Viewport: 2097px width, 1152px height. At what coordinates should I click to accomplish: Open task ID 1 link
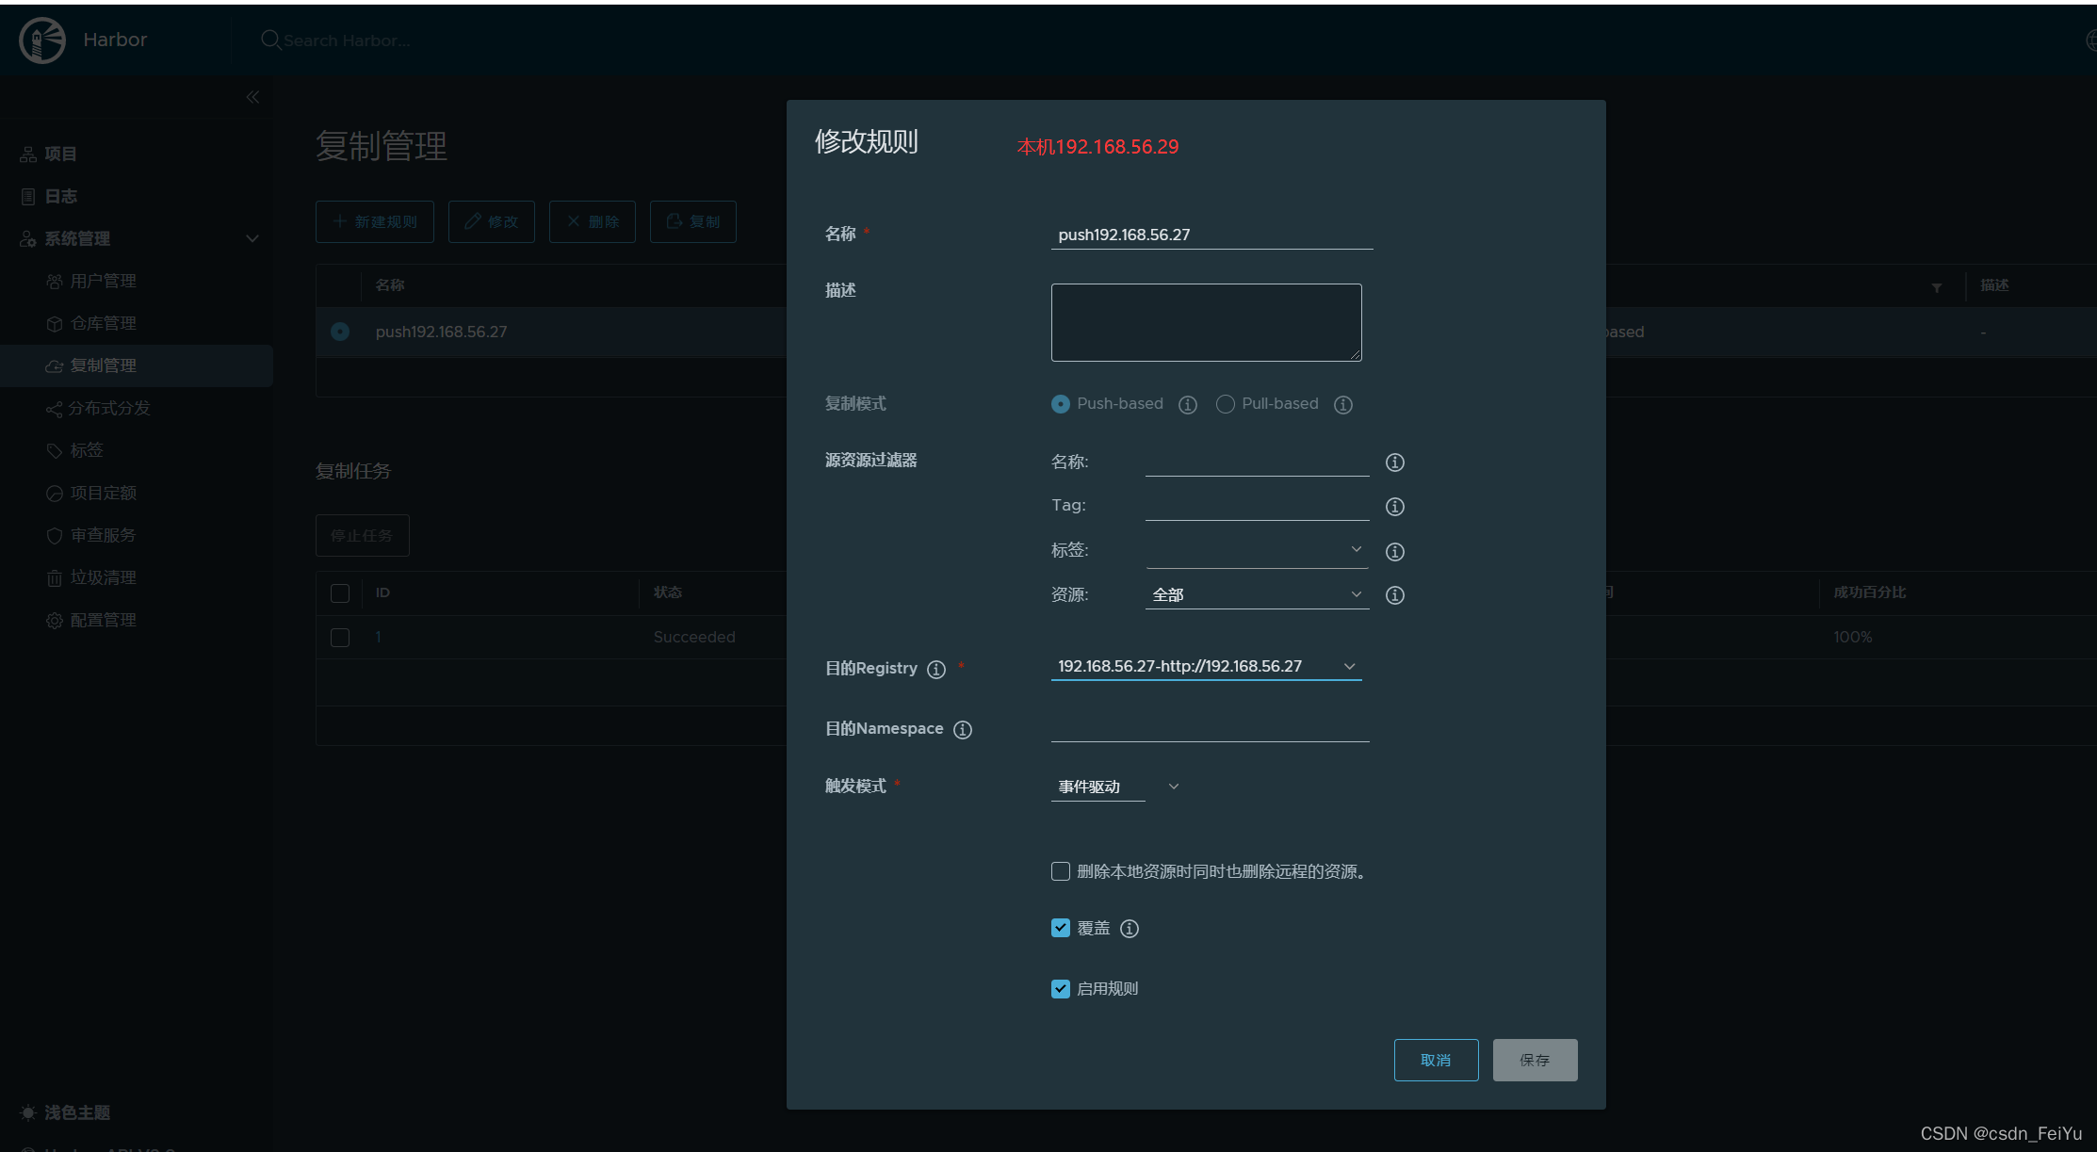click(x=379, y=637)
